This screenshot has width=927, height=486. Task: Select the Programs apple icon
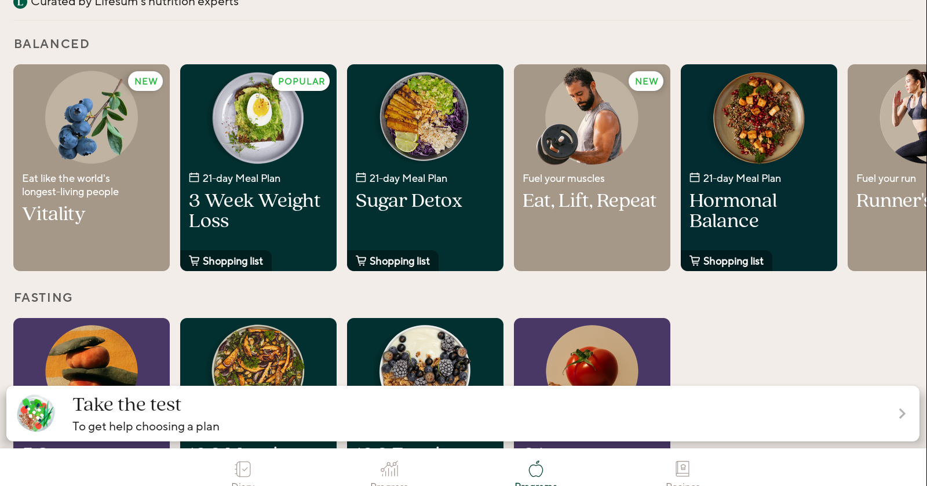pyautogui.click(x=536, y=469)
